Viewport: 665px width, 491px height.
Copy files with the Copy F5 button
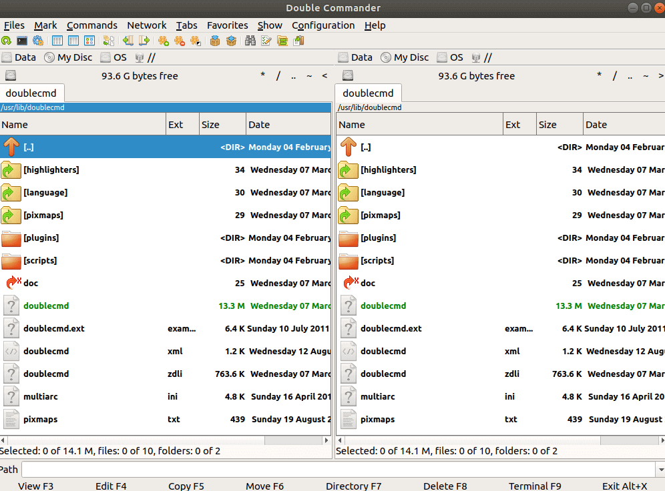186,486
